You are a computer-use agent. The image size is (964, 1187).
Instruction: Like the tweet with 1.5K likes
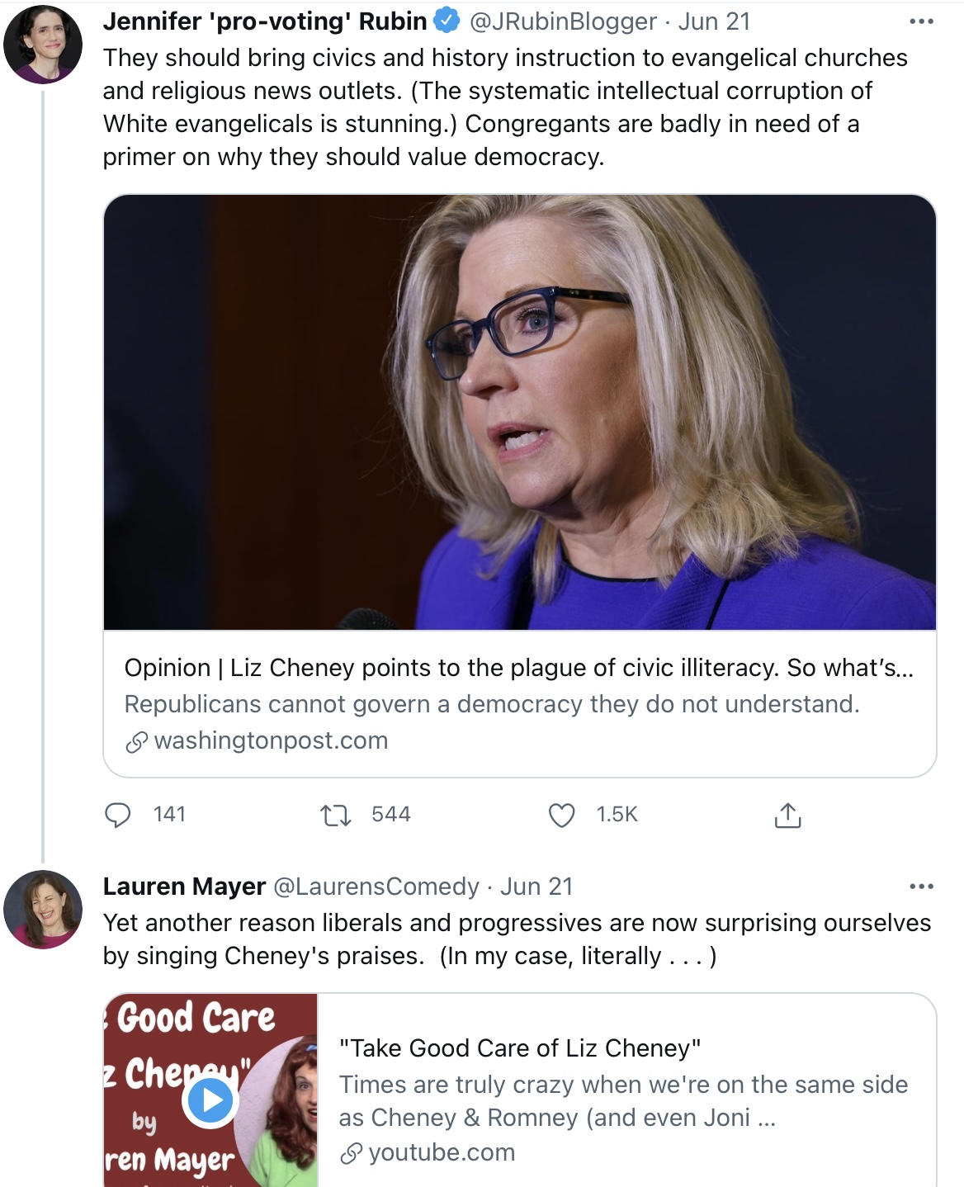click(562, 816)
